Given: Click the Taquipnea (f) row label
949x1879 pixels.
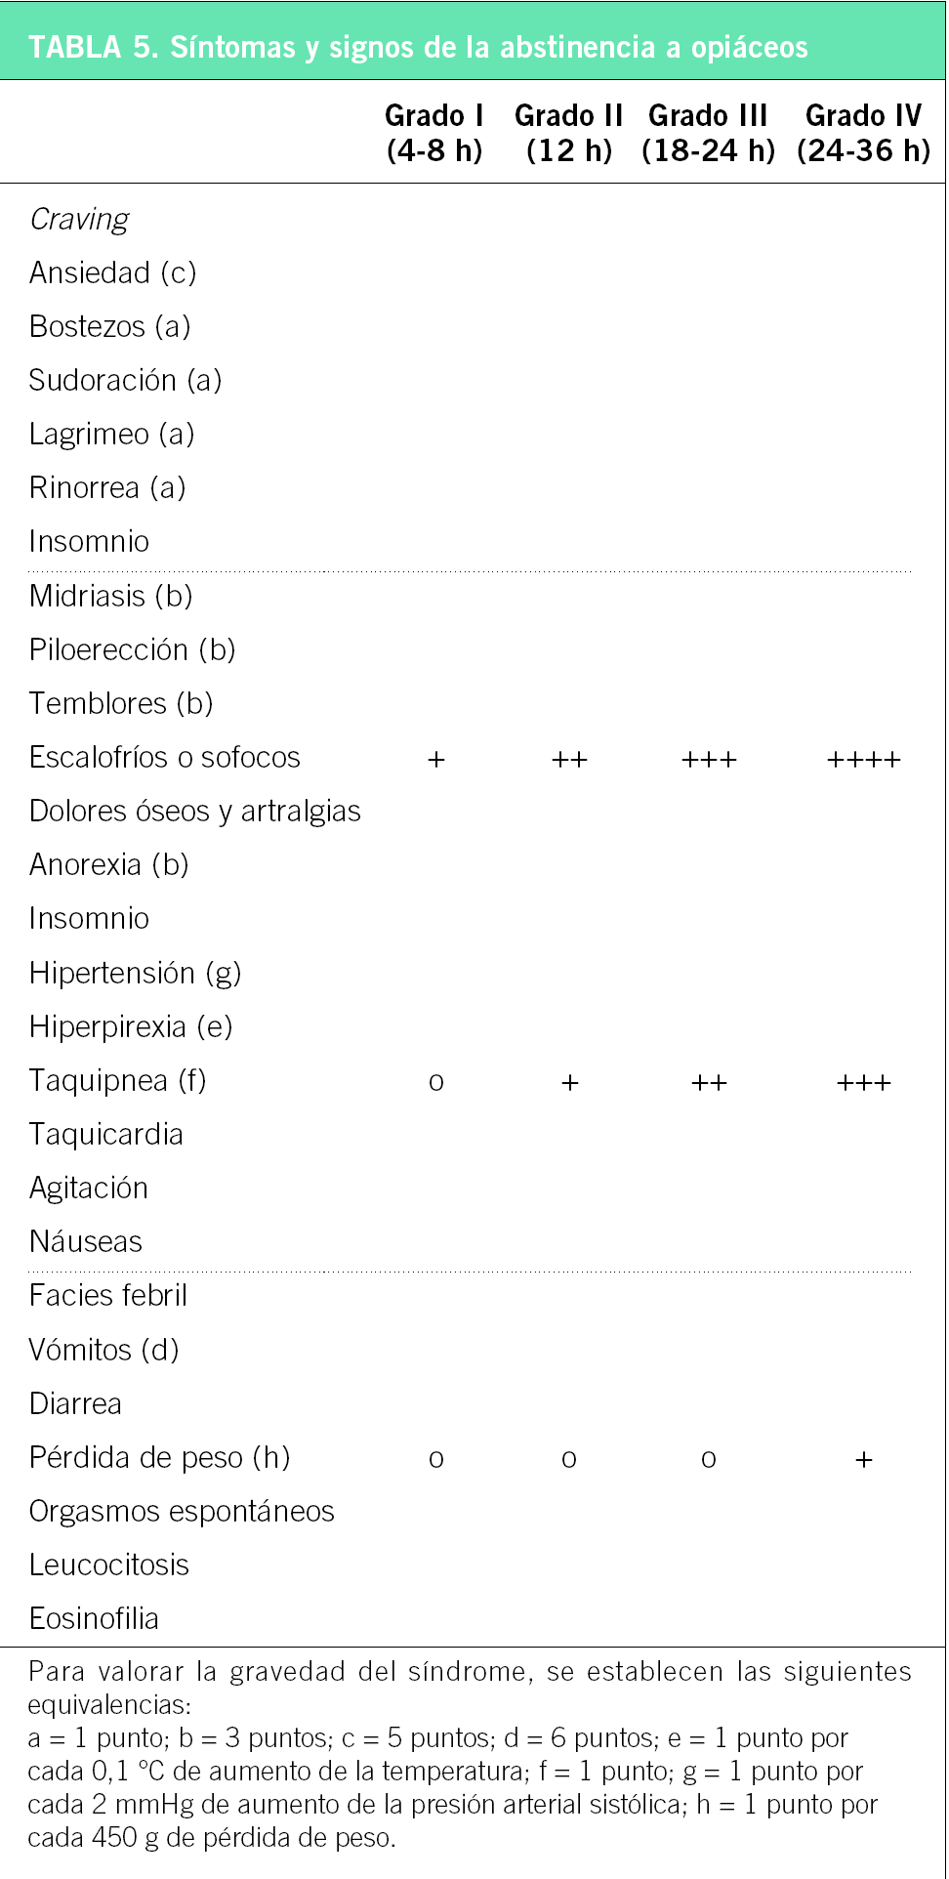Looking at the screenshot, I should click(x=117, y=1080).
